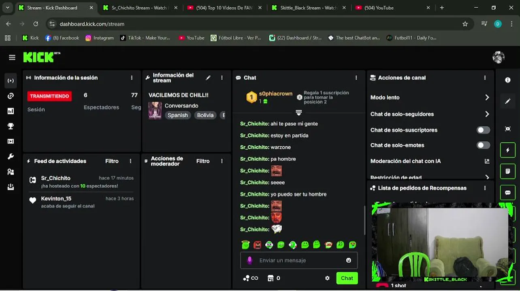520x291 pixels.
Task: Open the Instagram bookmark
Action: click(100, 38)
